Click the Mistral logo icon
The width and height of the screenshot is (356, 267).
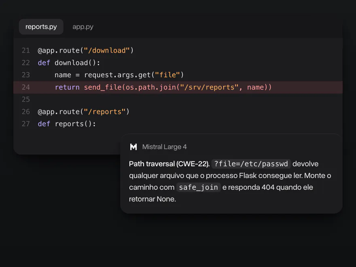click(133, 147)
